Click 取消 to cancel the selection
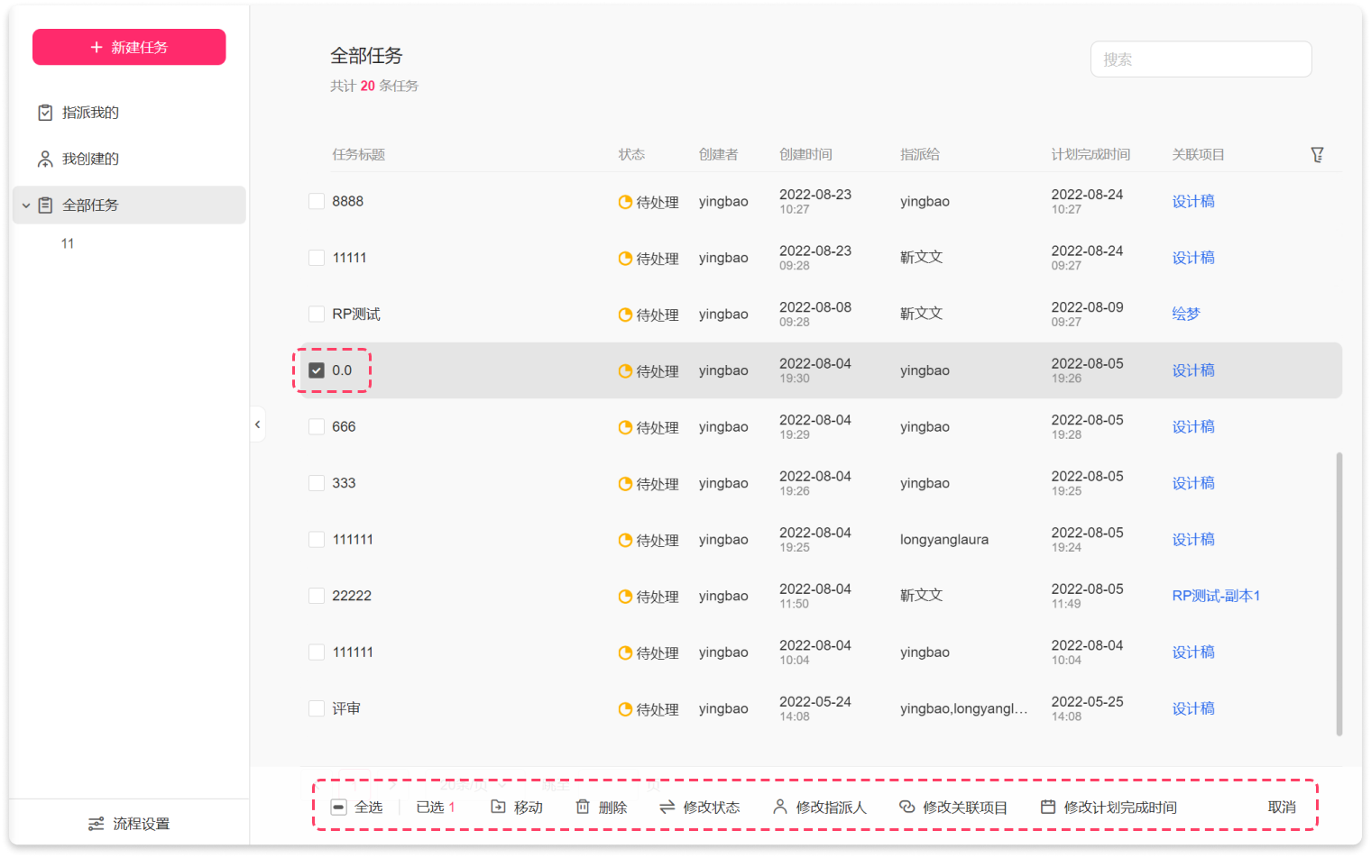This screenshot has height=858, width=1371. pos(1281,808)
